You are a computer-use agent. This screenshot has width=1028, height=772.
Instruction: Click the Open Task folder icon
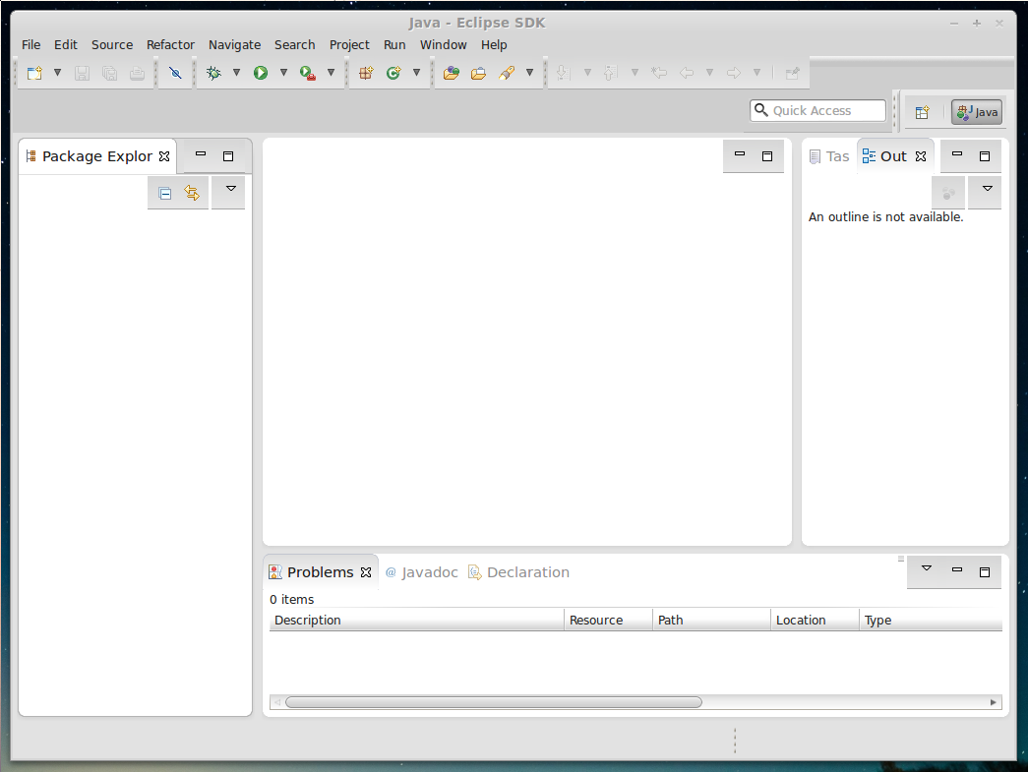[479, 73]
